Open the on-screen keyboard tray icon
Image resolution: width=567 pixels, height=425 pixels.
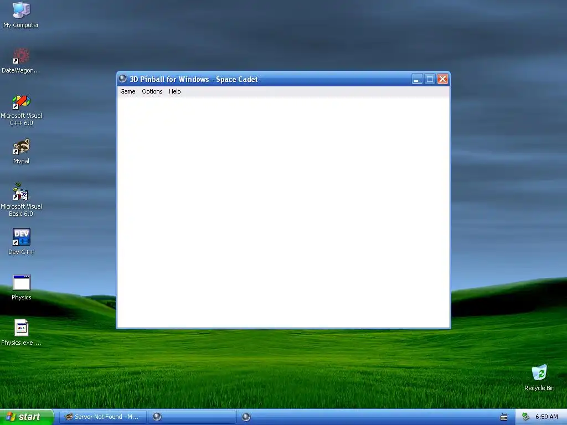[504, 417]
